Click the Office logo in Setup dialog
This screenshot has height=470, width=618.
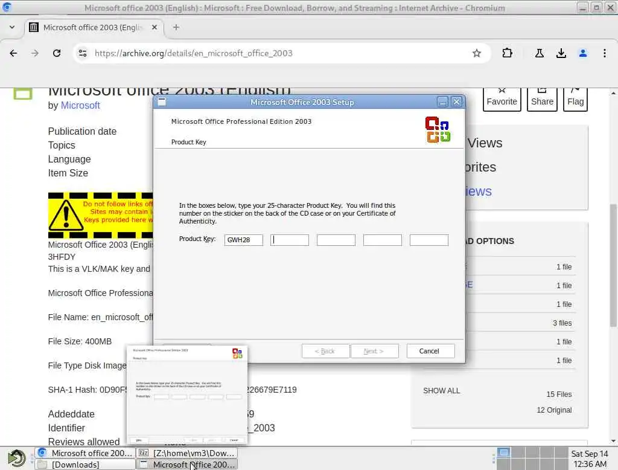point(438,129)
